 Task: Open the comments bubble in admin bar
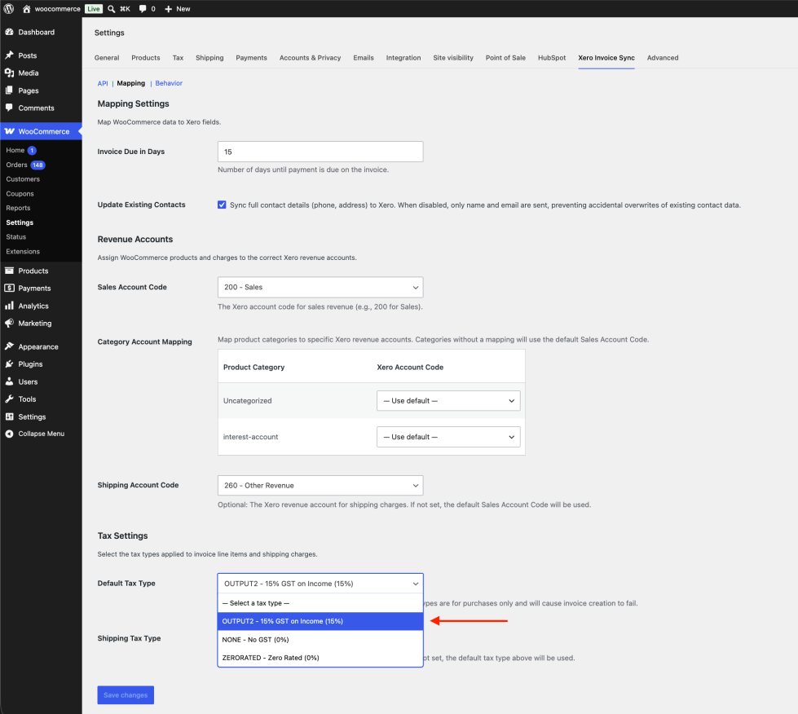tap(143, 9)
